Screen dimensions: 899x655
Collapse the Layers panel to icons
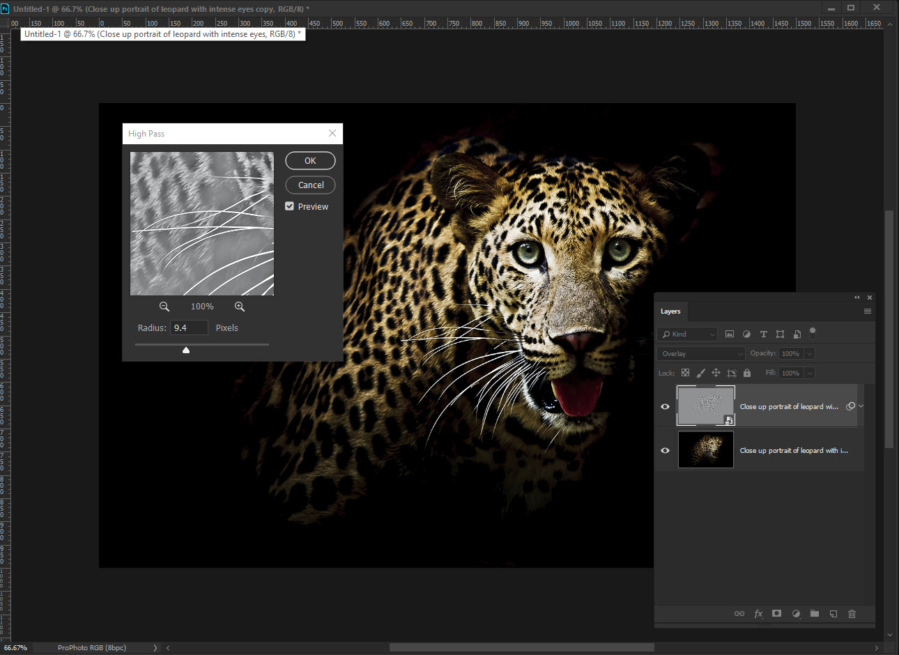pyautogui.click(x=857, y=298)
